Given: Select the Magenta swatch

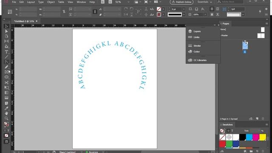Looking at the screenshot, I should click(x=256, y=137).
